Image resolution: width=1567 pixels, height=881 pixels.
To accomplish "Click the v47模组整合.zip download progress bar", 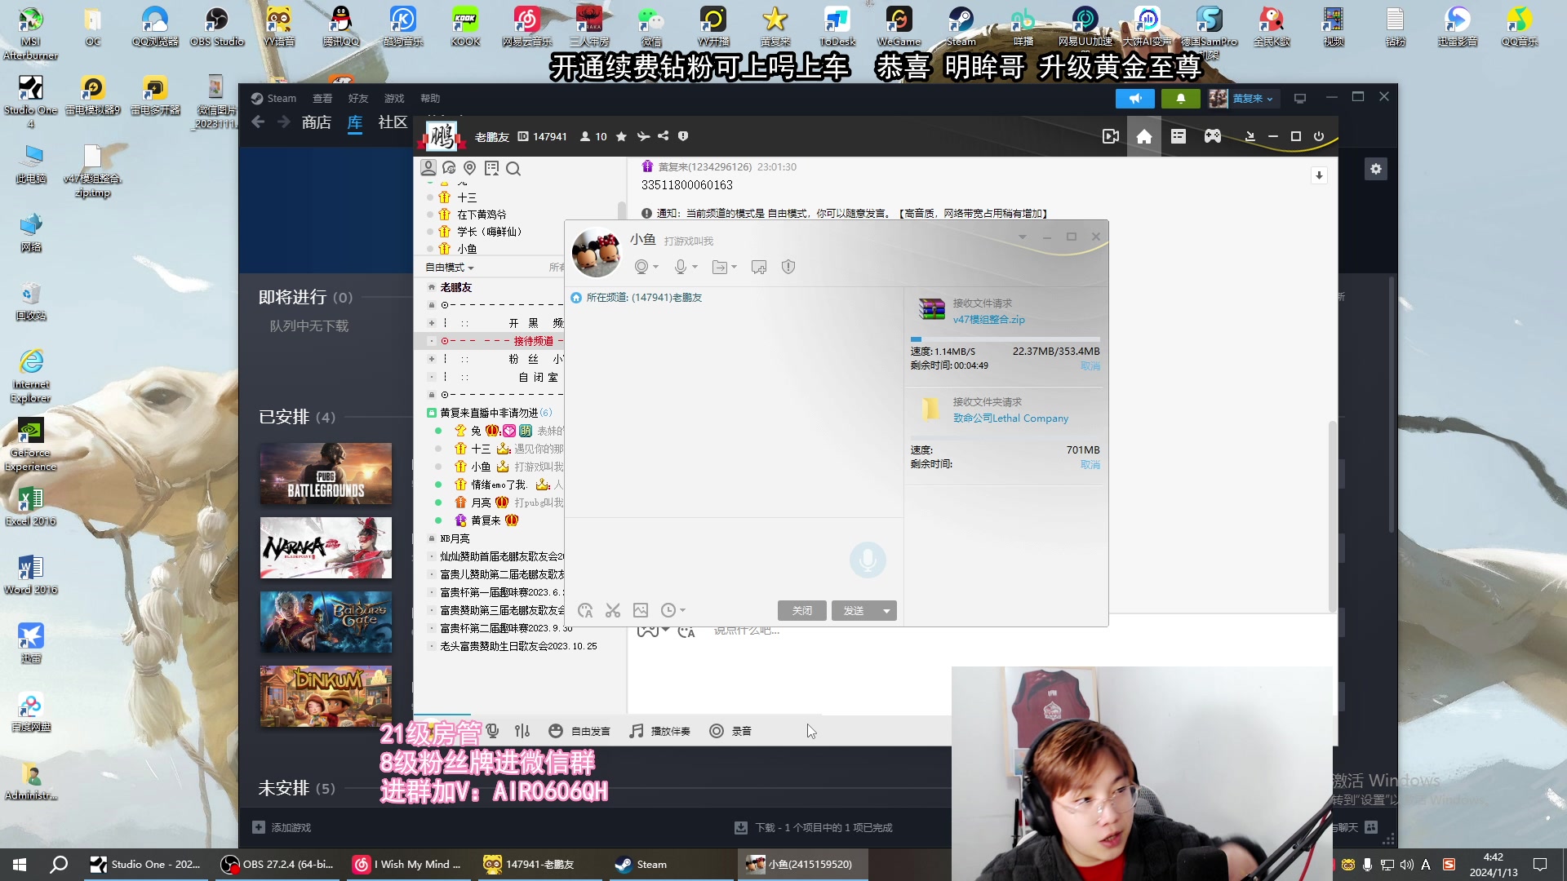I will 1005,339.
